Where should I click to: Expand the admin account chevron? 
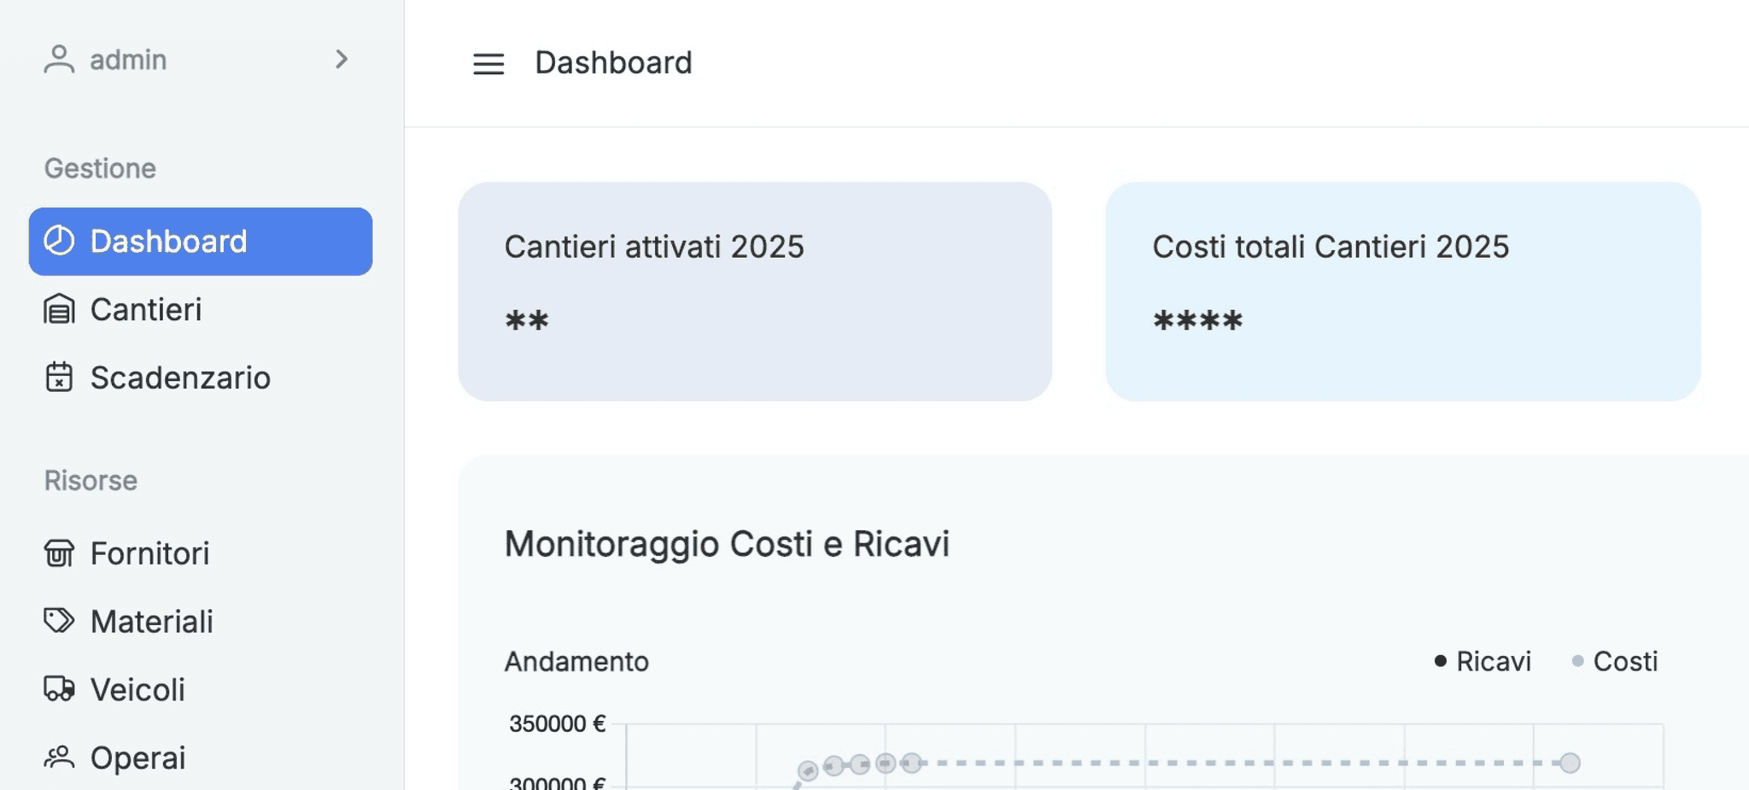coord(342,60)
